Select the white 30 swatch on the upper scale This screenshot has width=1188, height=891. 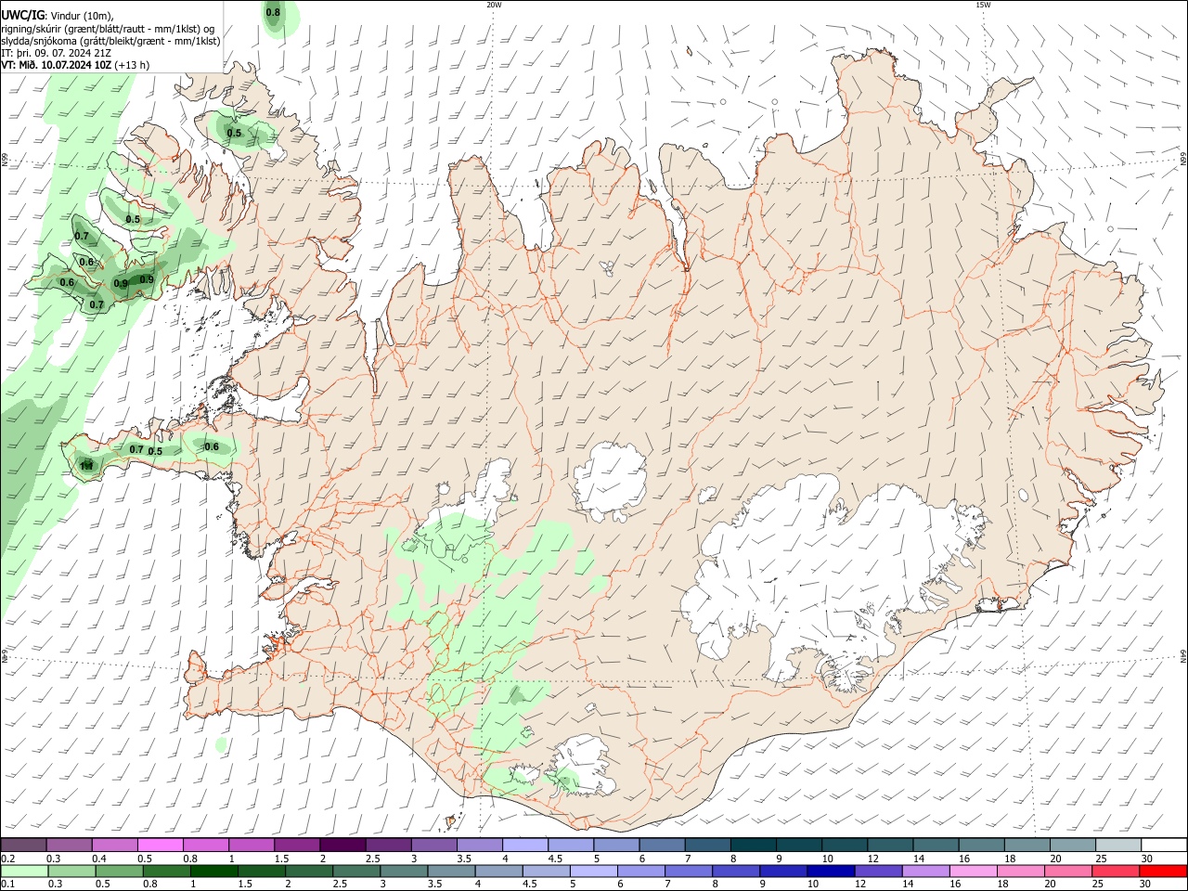1164,845
